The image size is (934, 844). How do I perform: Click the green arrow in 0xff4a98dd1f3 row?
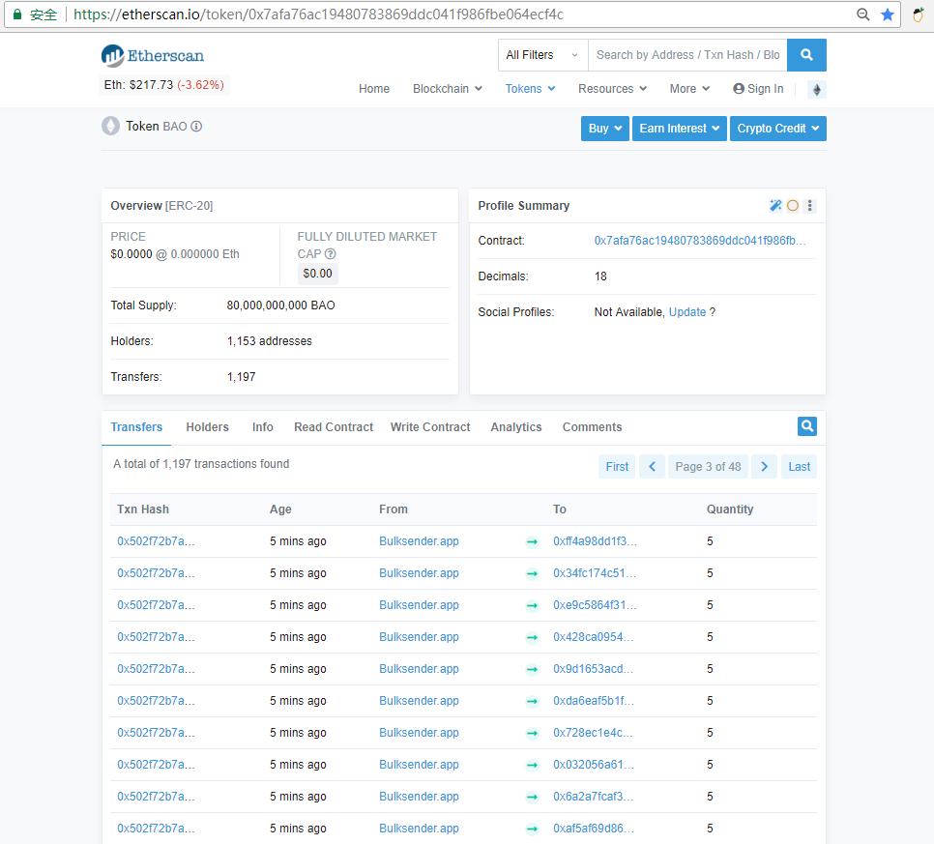pyautogui.click(x=532, y=541)
